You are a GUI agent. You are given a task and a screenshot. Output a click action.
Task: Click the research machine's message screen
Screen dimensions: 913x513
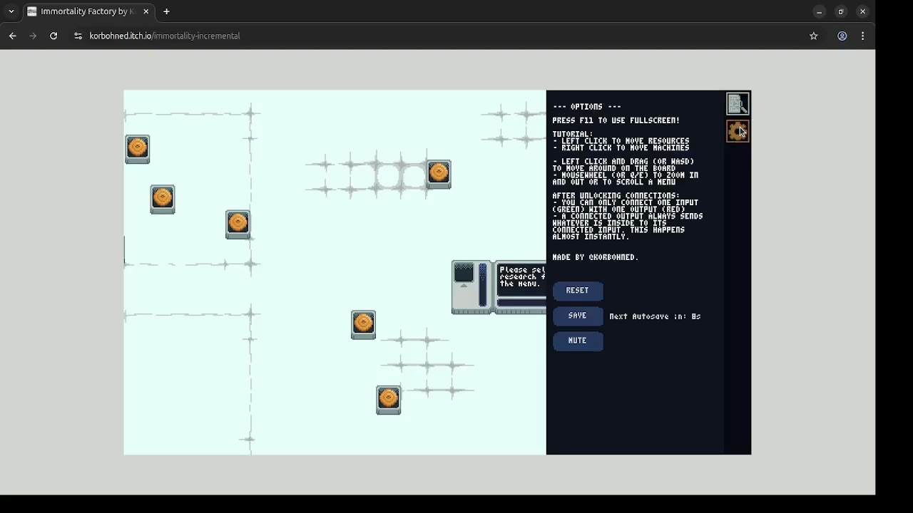pyautogui.click(x=522, y=277)
